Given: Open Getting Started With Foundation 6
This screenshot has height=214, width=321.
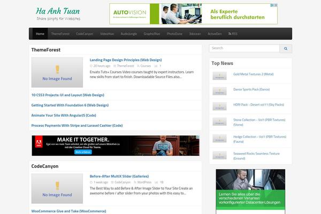Looking at the screenshot, I should (x=70, y=105).
